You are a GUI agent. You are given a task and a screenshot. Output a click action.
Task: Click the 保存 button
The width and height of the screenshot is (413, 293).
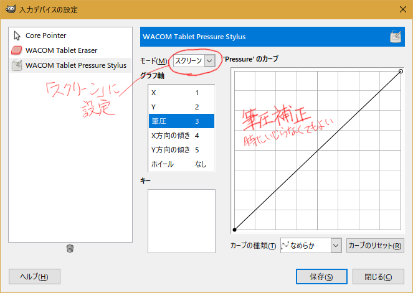pyautogui.click(x=321, y=276)
